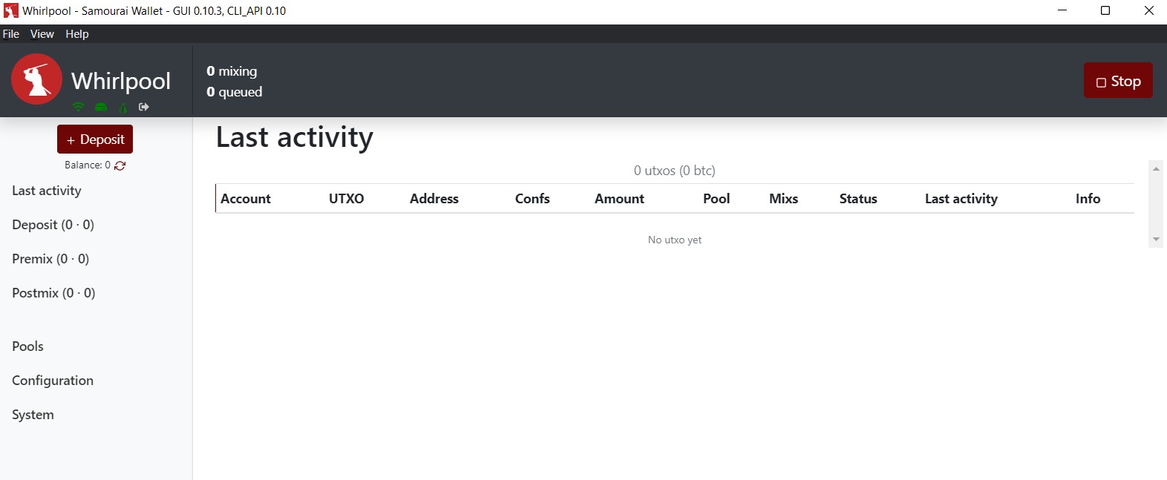Open the Postmix account page
Viewport: 1167px width, 480px height.
click(53, 293)
